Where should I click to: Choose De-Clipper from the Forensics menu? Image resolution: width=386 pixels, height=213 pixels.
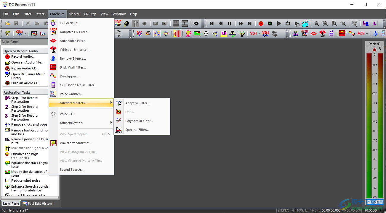69,76
